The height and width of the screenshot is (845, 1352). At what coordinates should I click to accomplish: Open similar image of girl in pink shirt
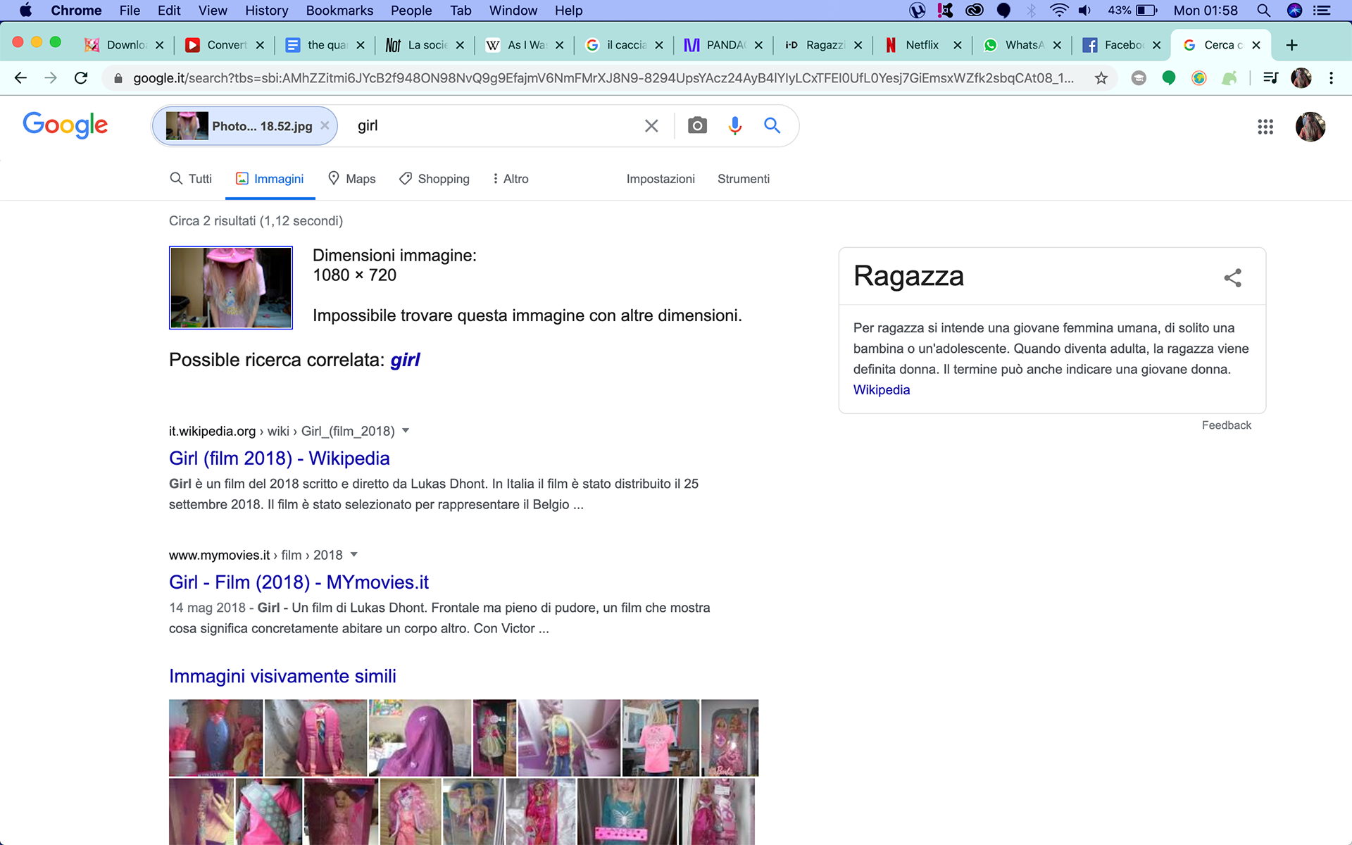pos(661,737)
